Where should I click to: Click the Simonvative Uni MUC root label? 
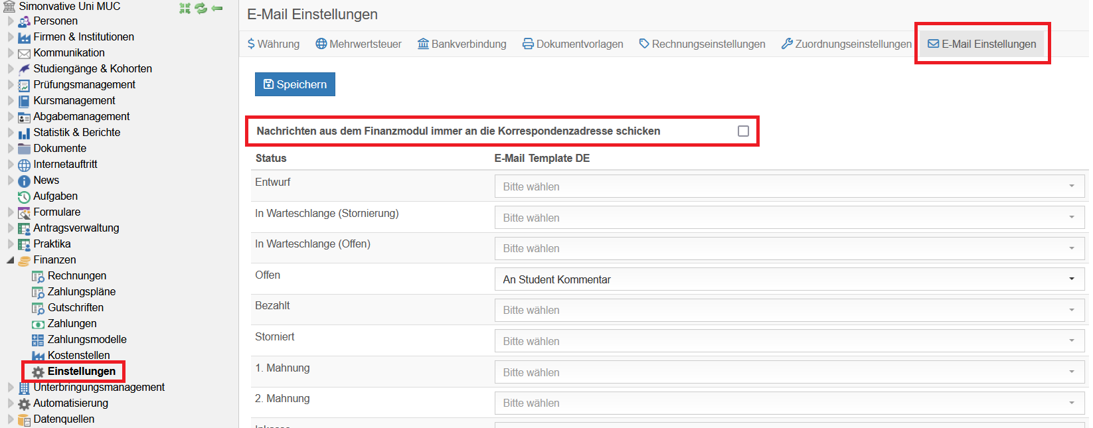70,7
